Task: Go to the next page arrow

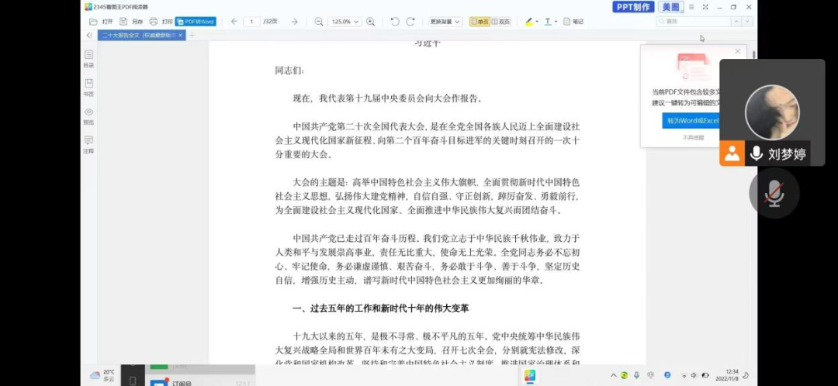Action: click(294, 22)
